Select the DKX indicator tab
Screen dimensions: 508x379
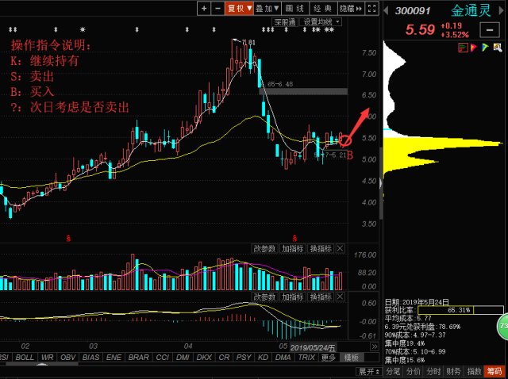tap(204, 358)
